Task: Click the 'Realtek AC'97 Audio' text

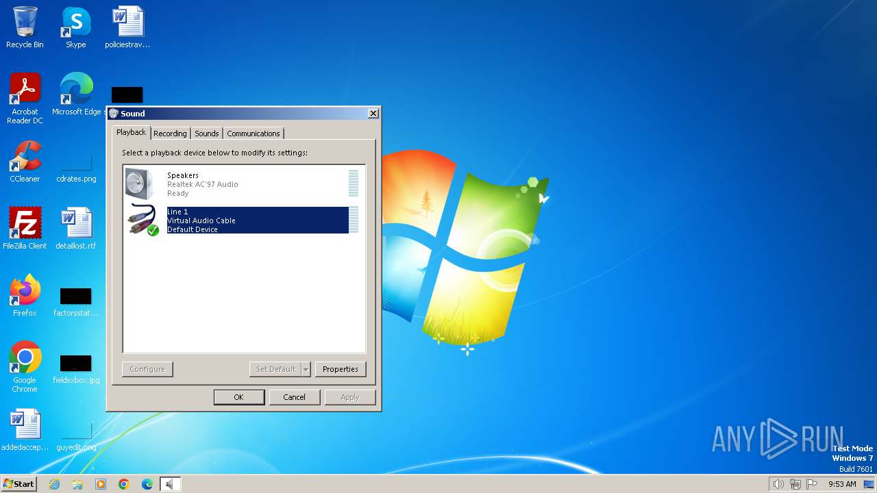Action: 203,184
